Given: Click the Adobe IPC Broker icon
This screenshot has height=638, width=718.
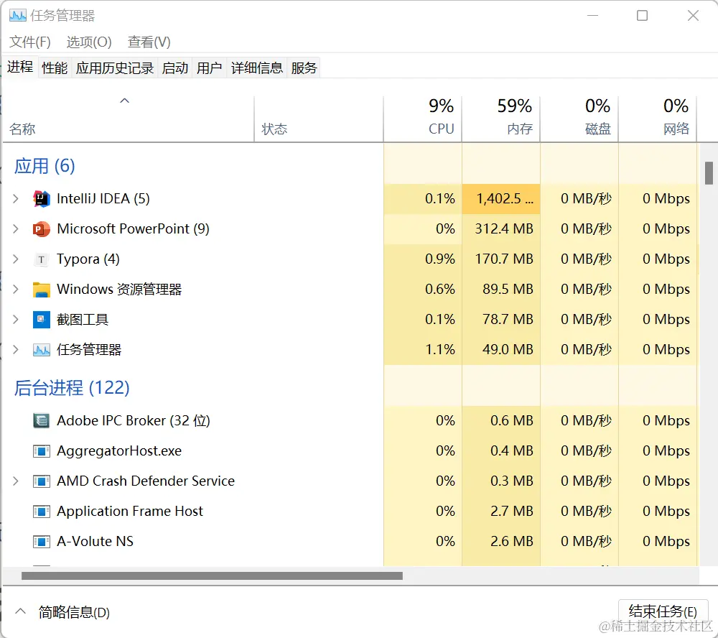Looking at the screenshot, I should [41, 421].
